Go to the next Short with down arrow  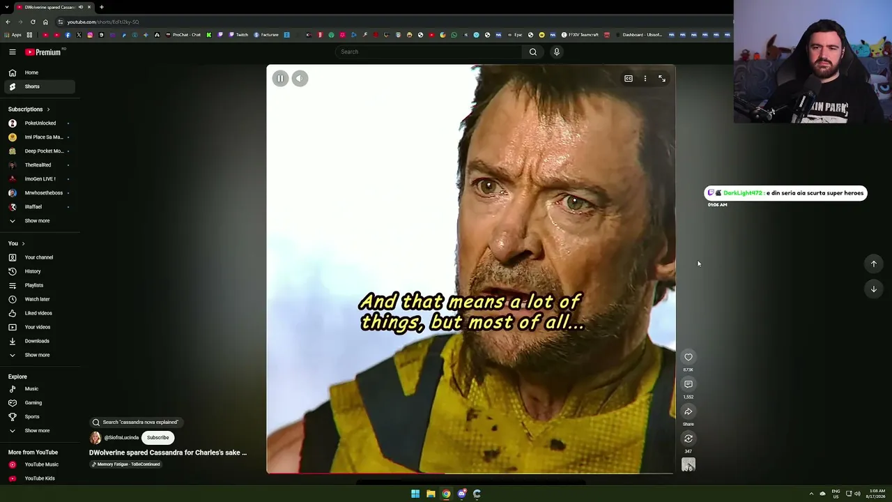[x=874, y=289]
